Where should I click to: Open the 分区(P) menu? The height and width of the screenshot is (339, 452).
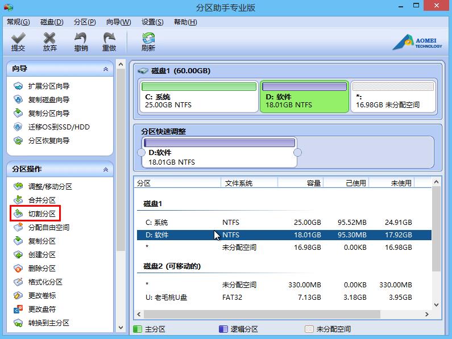tap(85, 22)
